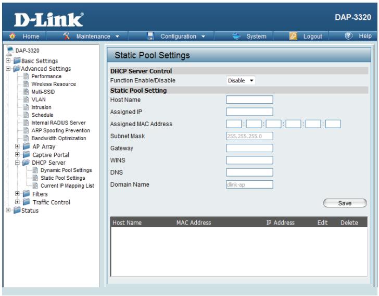
Task: Click the Subnet Mask field
Action: pyautogui.click(x=249, y=136)
